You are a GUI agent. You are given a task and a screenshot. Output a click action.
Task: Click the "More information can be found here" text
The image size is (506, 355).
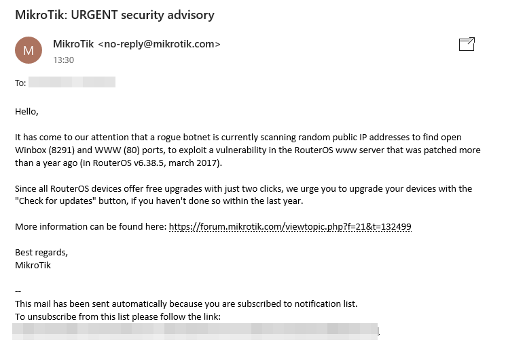coord(90,226)
